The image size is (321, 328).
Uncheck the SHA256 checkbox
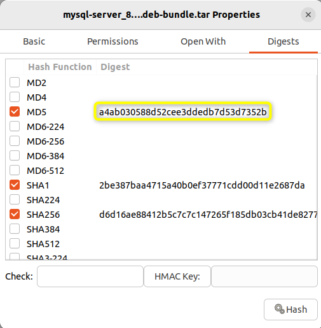(x=15, y=214)
